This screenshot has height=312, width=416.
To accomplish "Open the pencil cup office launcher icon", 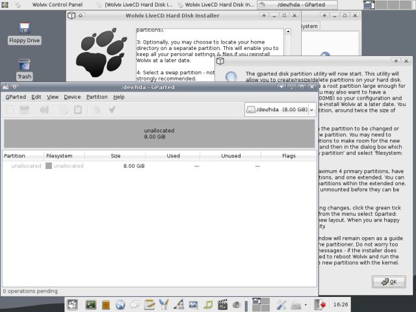I will click(x=164, y=305).
